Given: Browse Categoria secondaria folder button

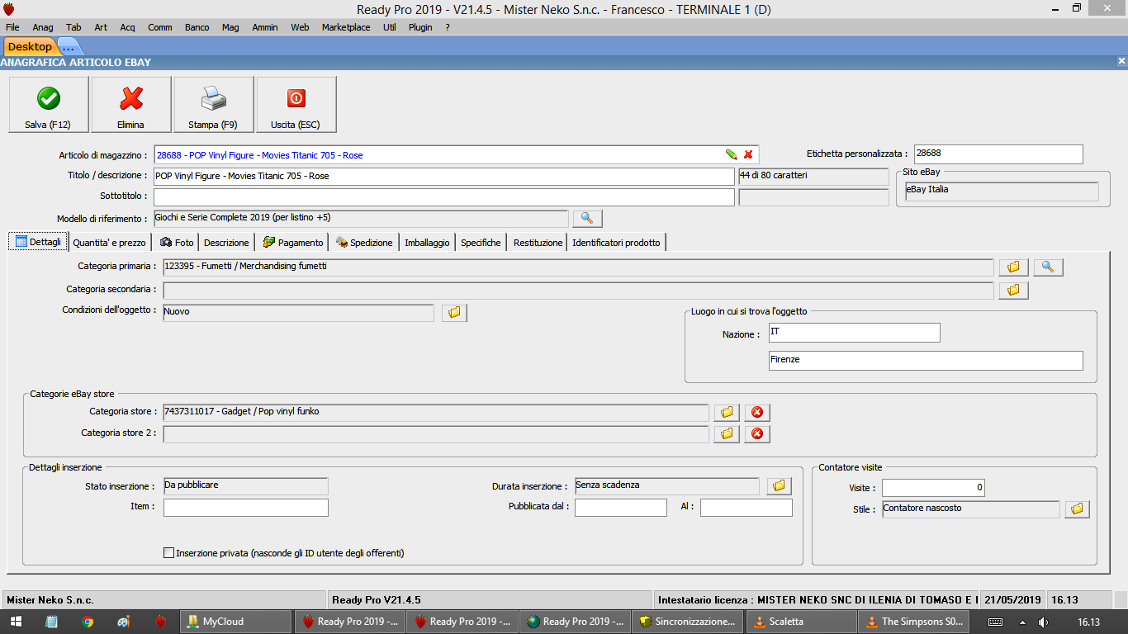Looking at the screenshot, I should [1013, 290].
